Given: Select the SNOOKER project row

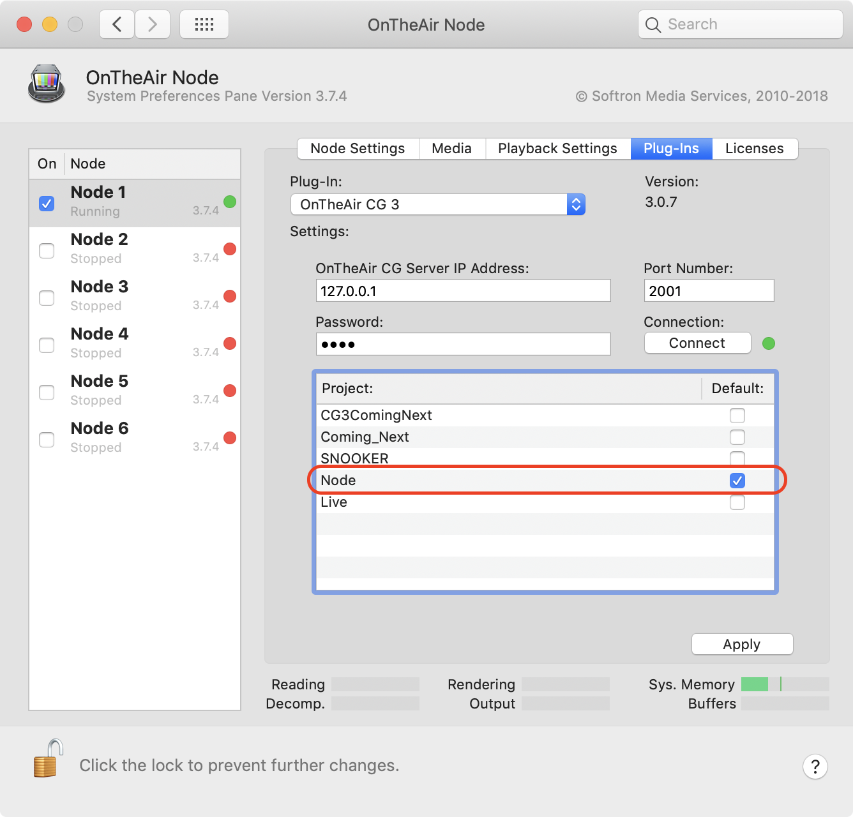Looking at the screenshot, I should [545, 459].
